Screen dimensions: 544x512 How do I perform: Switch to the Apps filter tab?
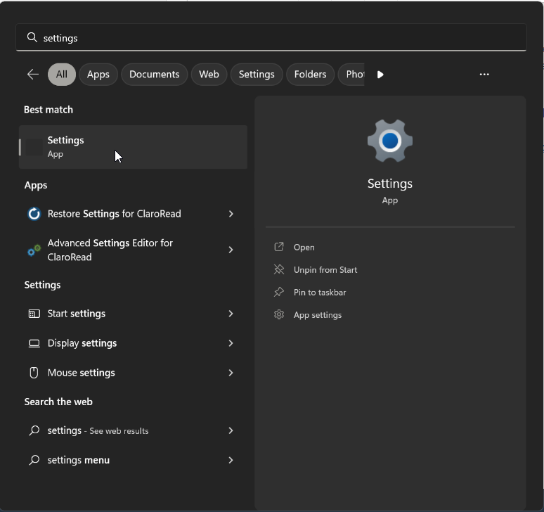(x=98, y=75)
